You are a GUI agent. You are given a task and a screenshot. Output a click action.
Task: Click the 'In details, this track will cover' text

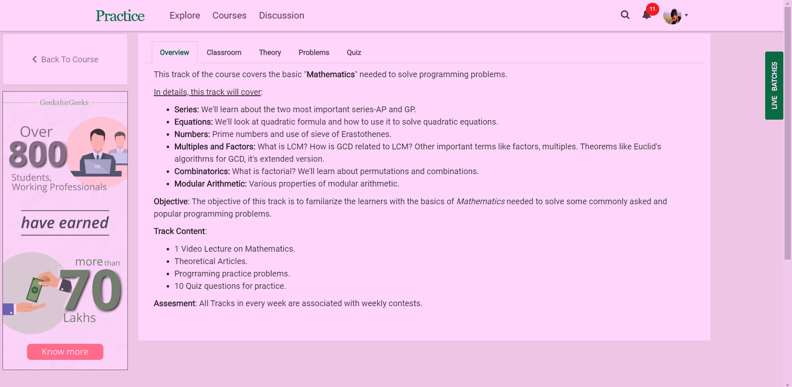(207, 92)
